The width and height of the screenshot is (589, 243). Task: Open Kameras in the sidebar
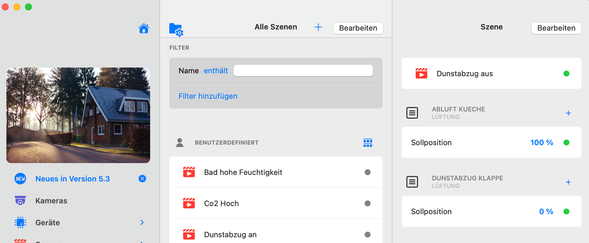tap(51, 201)
